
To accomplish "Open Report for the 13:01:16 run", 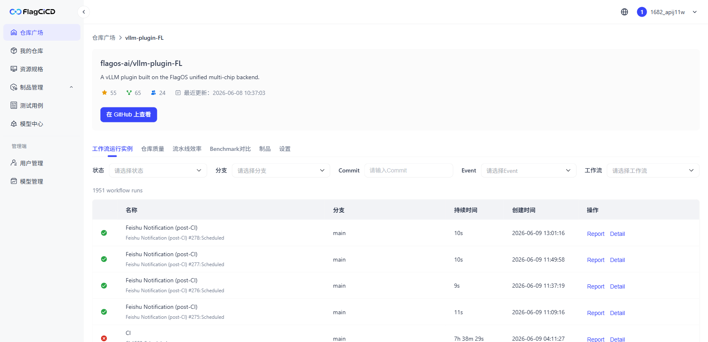I will 596,234.
